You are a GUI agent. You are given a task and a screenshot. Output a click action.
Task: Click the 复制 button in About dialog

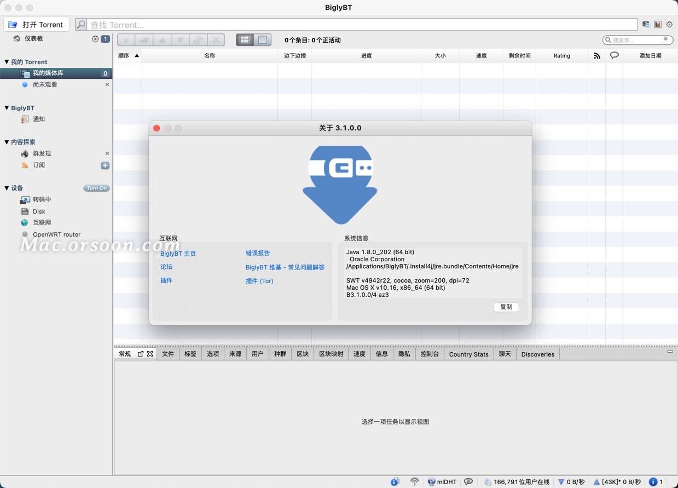point(506,307)
